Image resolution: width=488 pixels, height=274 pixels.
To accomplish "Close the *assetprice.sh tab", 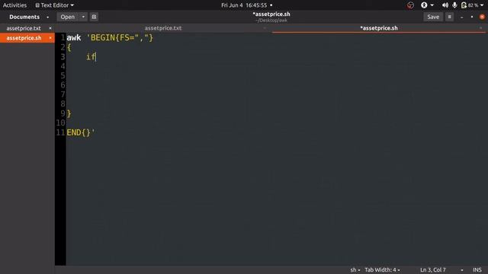I will (480, 28).
